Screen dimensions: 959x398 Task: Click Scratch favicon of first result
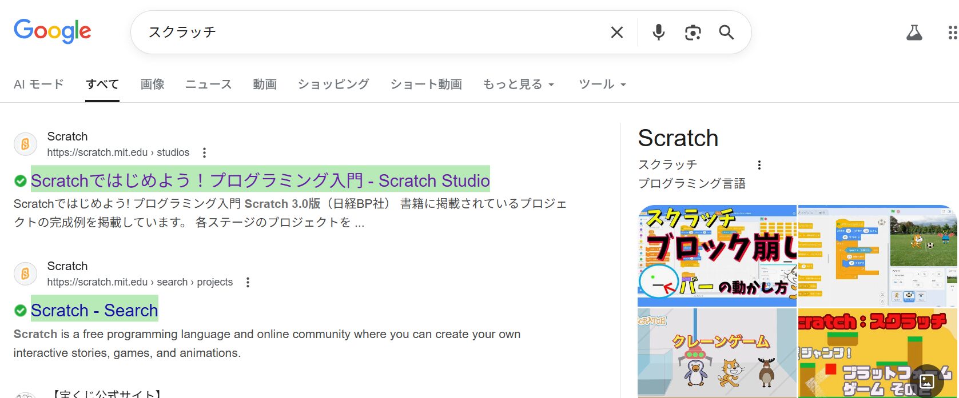(x=25, y=144)
